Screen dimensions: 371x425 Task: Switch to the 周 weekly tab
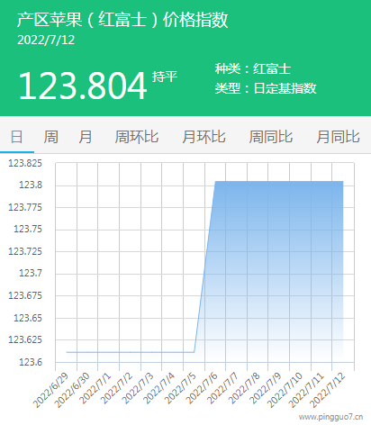[x=50, y=137]
